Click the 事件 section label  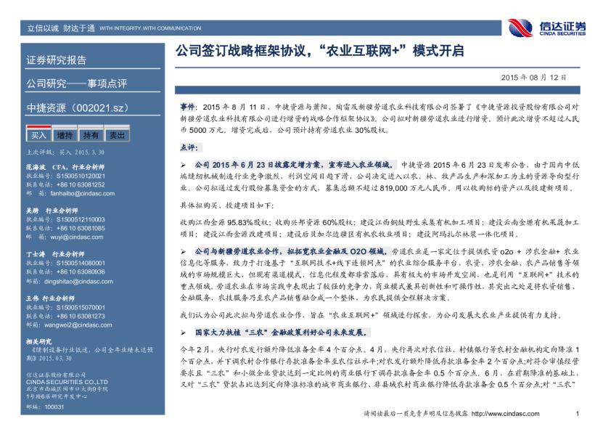coord(187,106)
